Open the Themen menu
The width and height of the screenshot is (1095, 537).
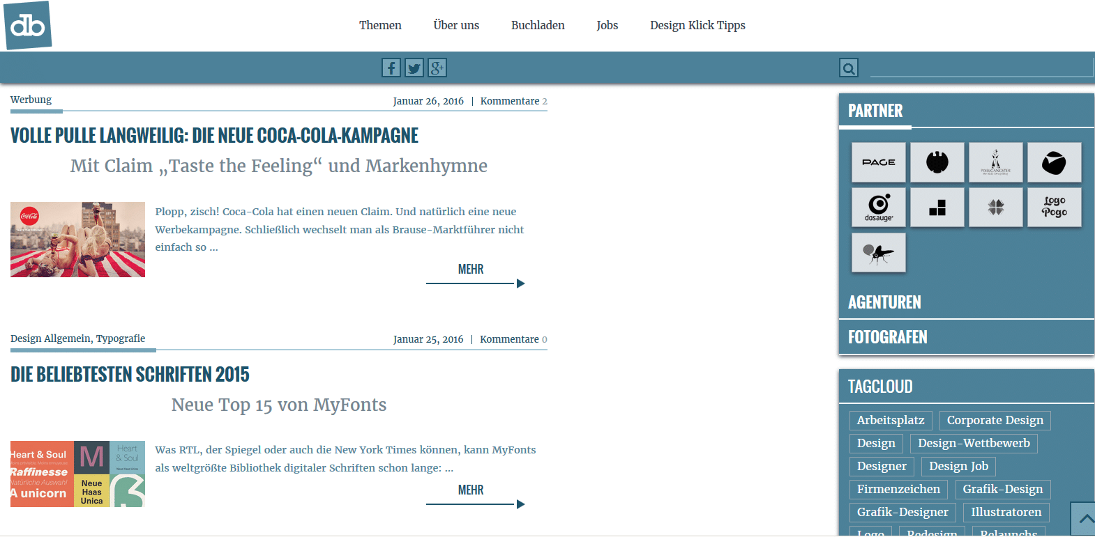pos(380,25)
